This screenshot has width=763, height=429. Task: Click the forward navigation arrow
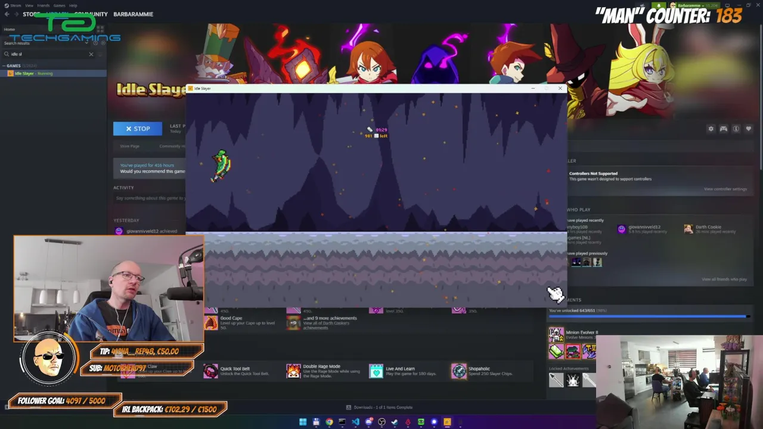[x=15, y=14]
